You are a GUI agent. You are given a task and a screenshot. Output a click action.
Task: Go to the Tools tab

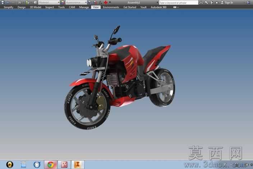61,7
